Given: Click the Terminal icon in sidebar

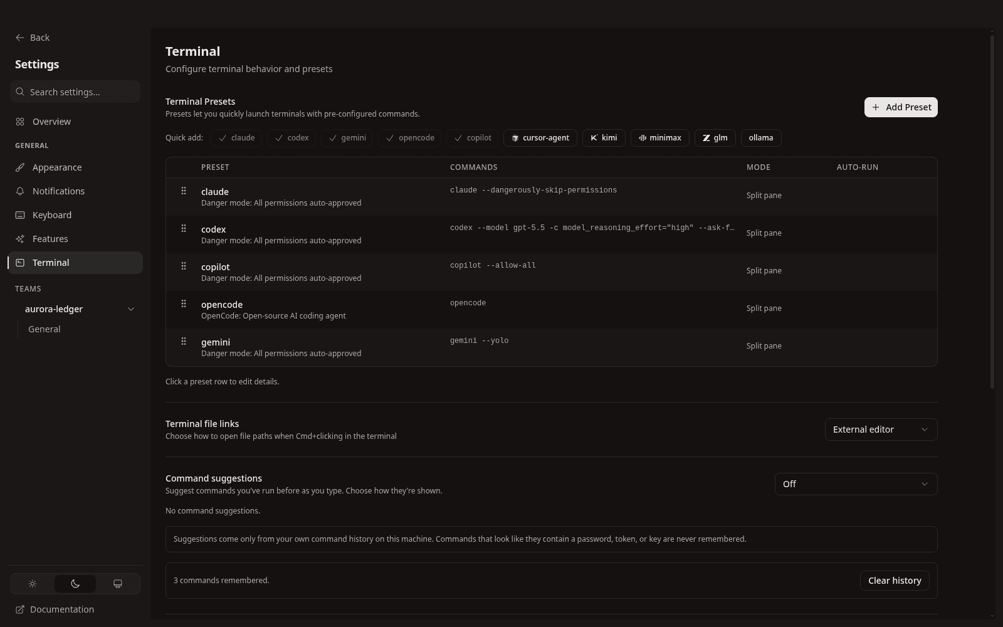Looking at the screenshot, I should click(x=20, y=263).
